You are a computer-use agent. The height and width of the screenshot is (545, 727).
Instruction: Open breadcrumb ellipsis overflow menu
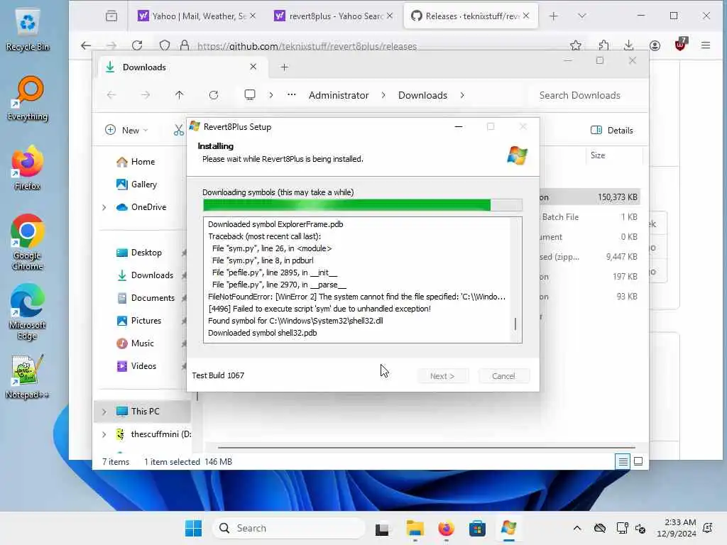[x=292, y=95]
